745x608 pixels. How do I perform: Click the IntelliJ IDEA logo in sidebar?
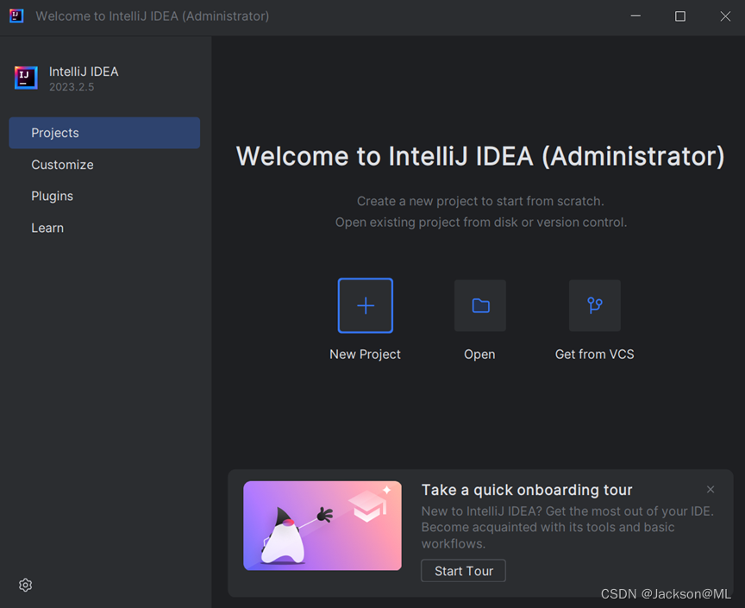click(x=26, y=78)
